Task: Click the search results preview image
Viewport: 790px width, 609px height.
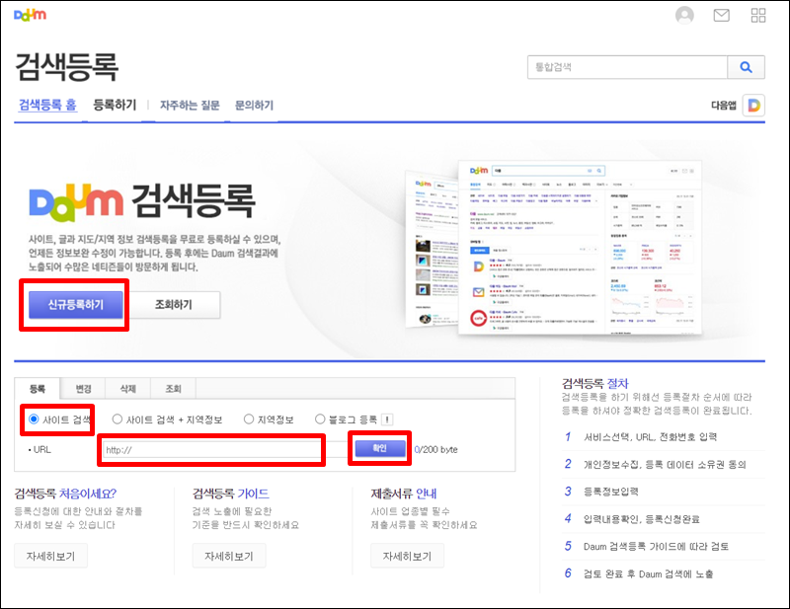Action: 553,249
